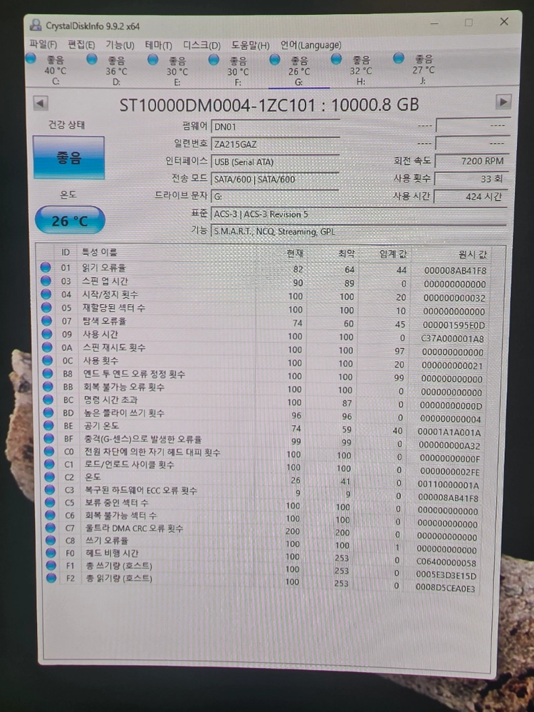Click the 26 °C temperature button
534x712 pixels.
pos(70,220)
